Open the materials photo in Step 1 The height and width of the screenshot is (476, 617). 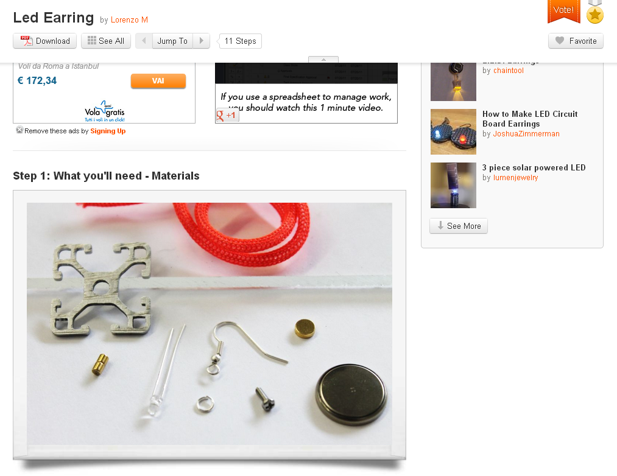(210, 324)
